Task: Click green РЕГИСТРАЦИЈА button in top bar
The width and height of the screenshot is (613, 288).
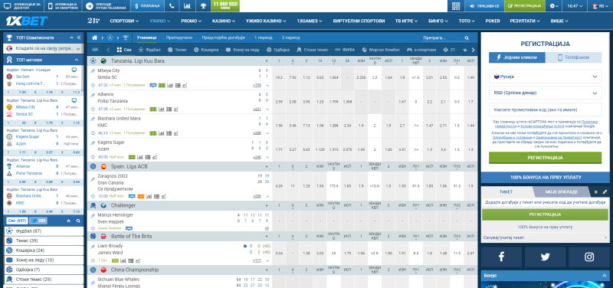Action: [x=524, y=6]
